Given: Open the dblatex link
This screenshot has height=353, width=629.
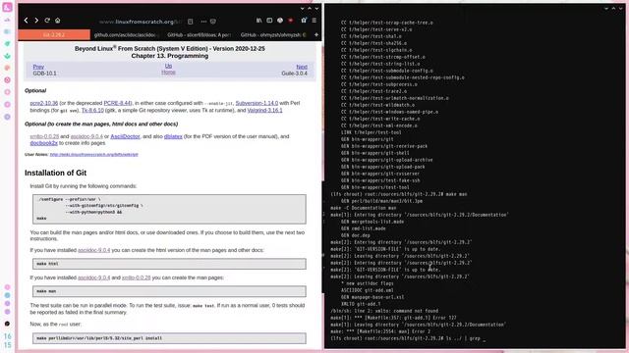Looking at the screenshot, I should pyautogui.click(x=173, y=136).
